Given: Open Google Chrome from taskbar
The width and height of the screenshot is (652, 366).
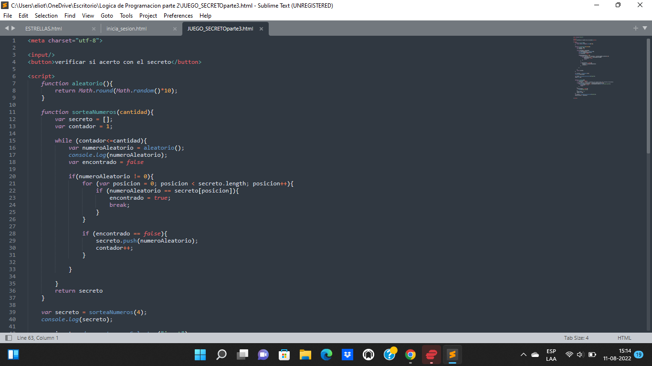Looking at the screenshot, I should 410,355.
